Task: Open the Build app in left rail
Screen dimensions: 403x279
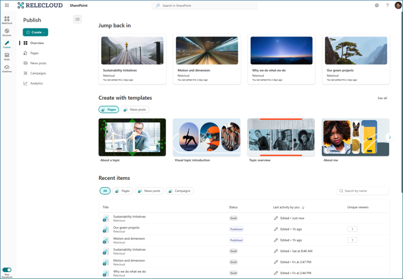Action: [x=7, y=56]
